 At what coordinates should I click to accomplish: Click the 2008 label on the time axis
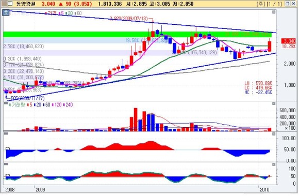(10, 190)
